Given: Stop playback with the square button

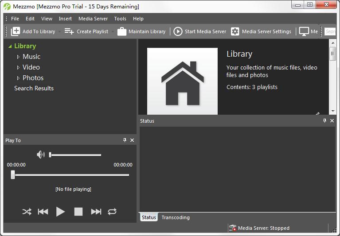Looking at the screenshot, I should click(x=78, y=212).
